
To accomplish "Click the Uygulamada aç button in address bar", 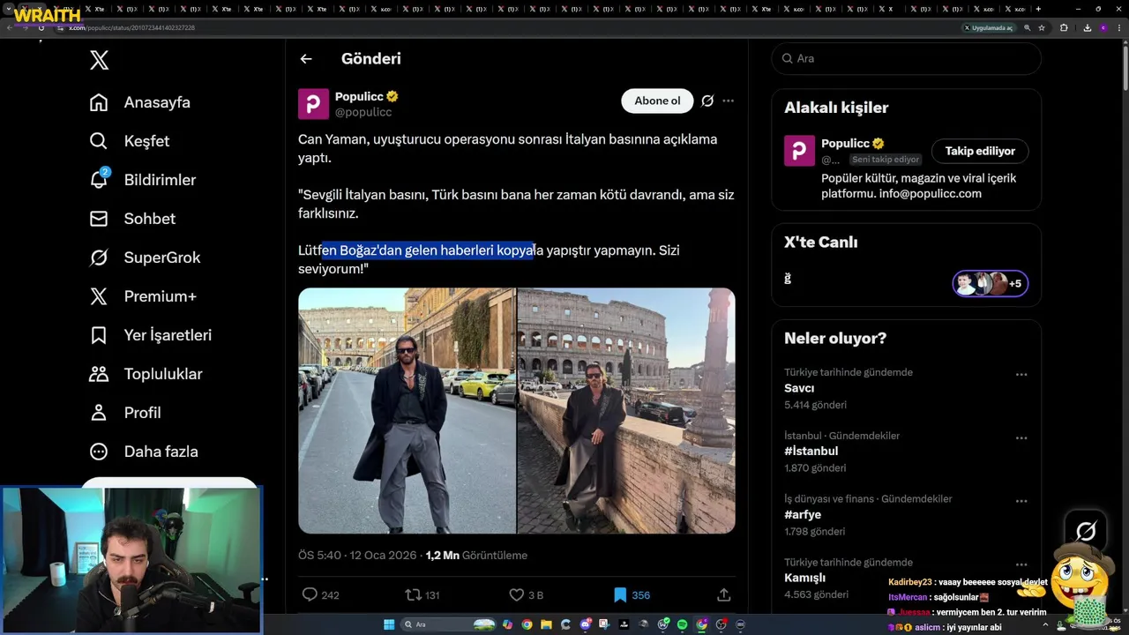I will [989, 27].
